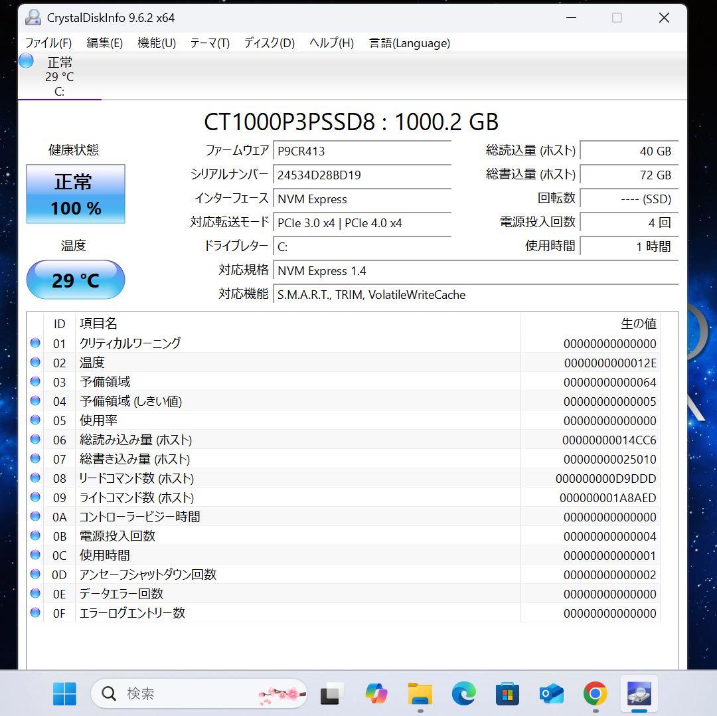
Task: Click the 生の値 column header
Action: pyautogui.click(x=590, y=323)
